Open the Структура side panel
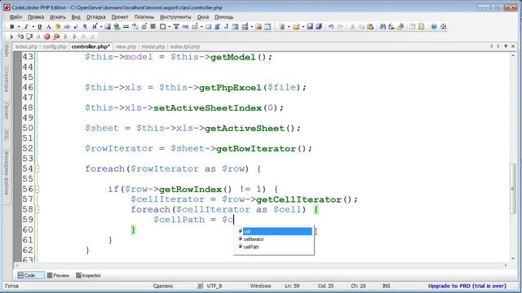 (7, 80)
